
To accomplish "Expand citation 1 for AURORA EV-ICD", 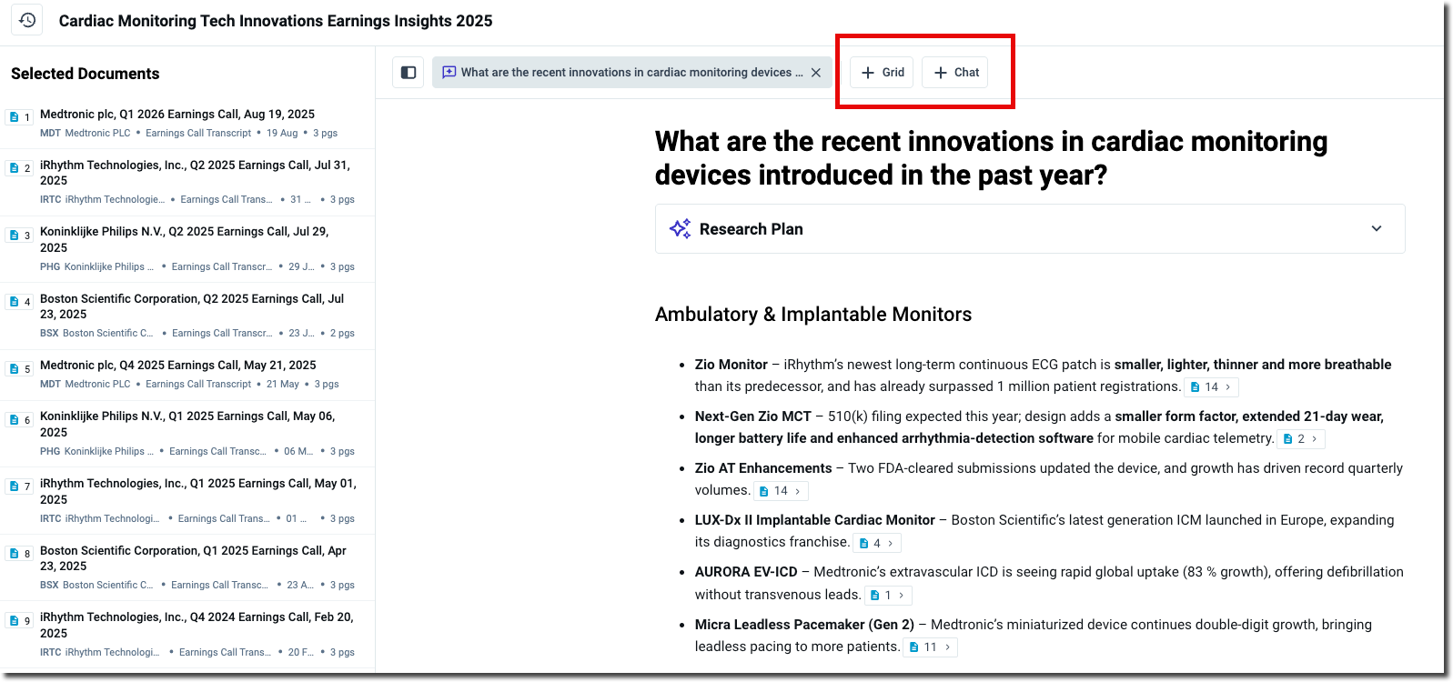I will (x=887, y=596).
